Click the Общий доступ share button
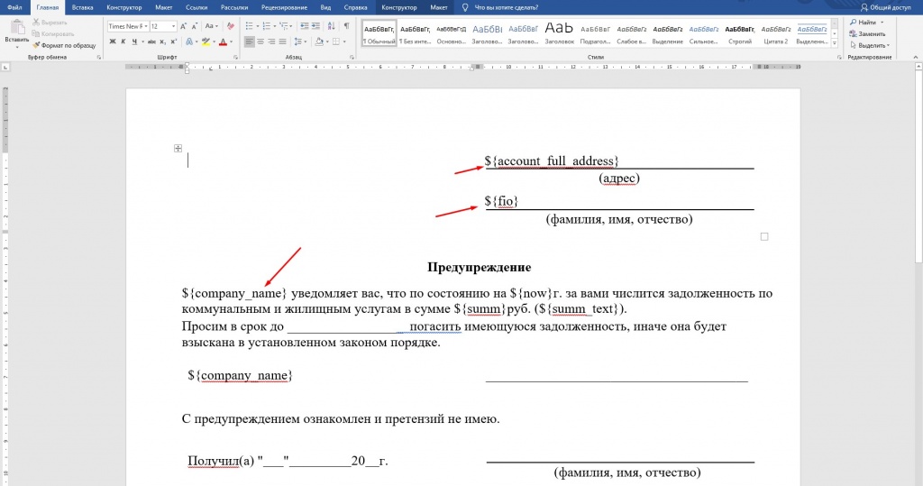923x486 pixels. [x=885, y=7]
